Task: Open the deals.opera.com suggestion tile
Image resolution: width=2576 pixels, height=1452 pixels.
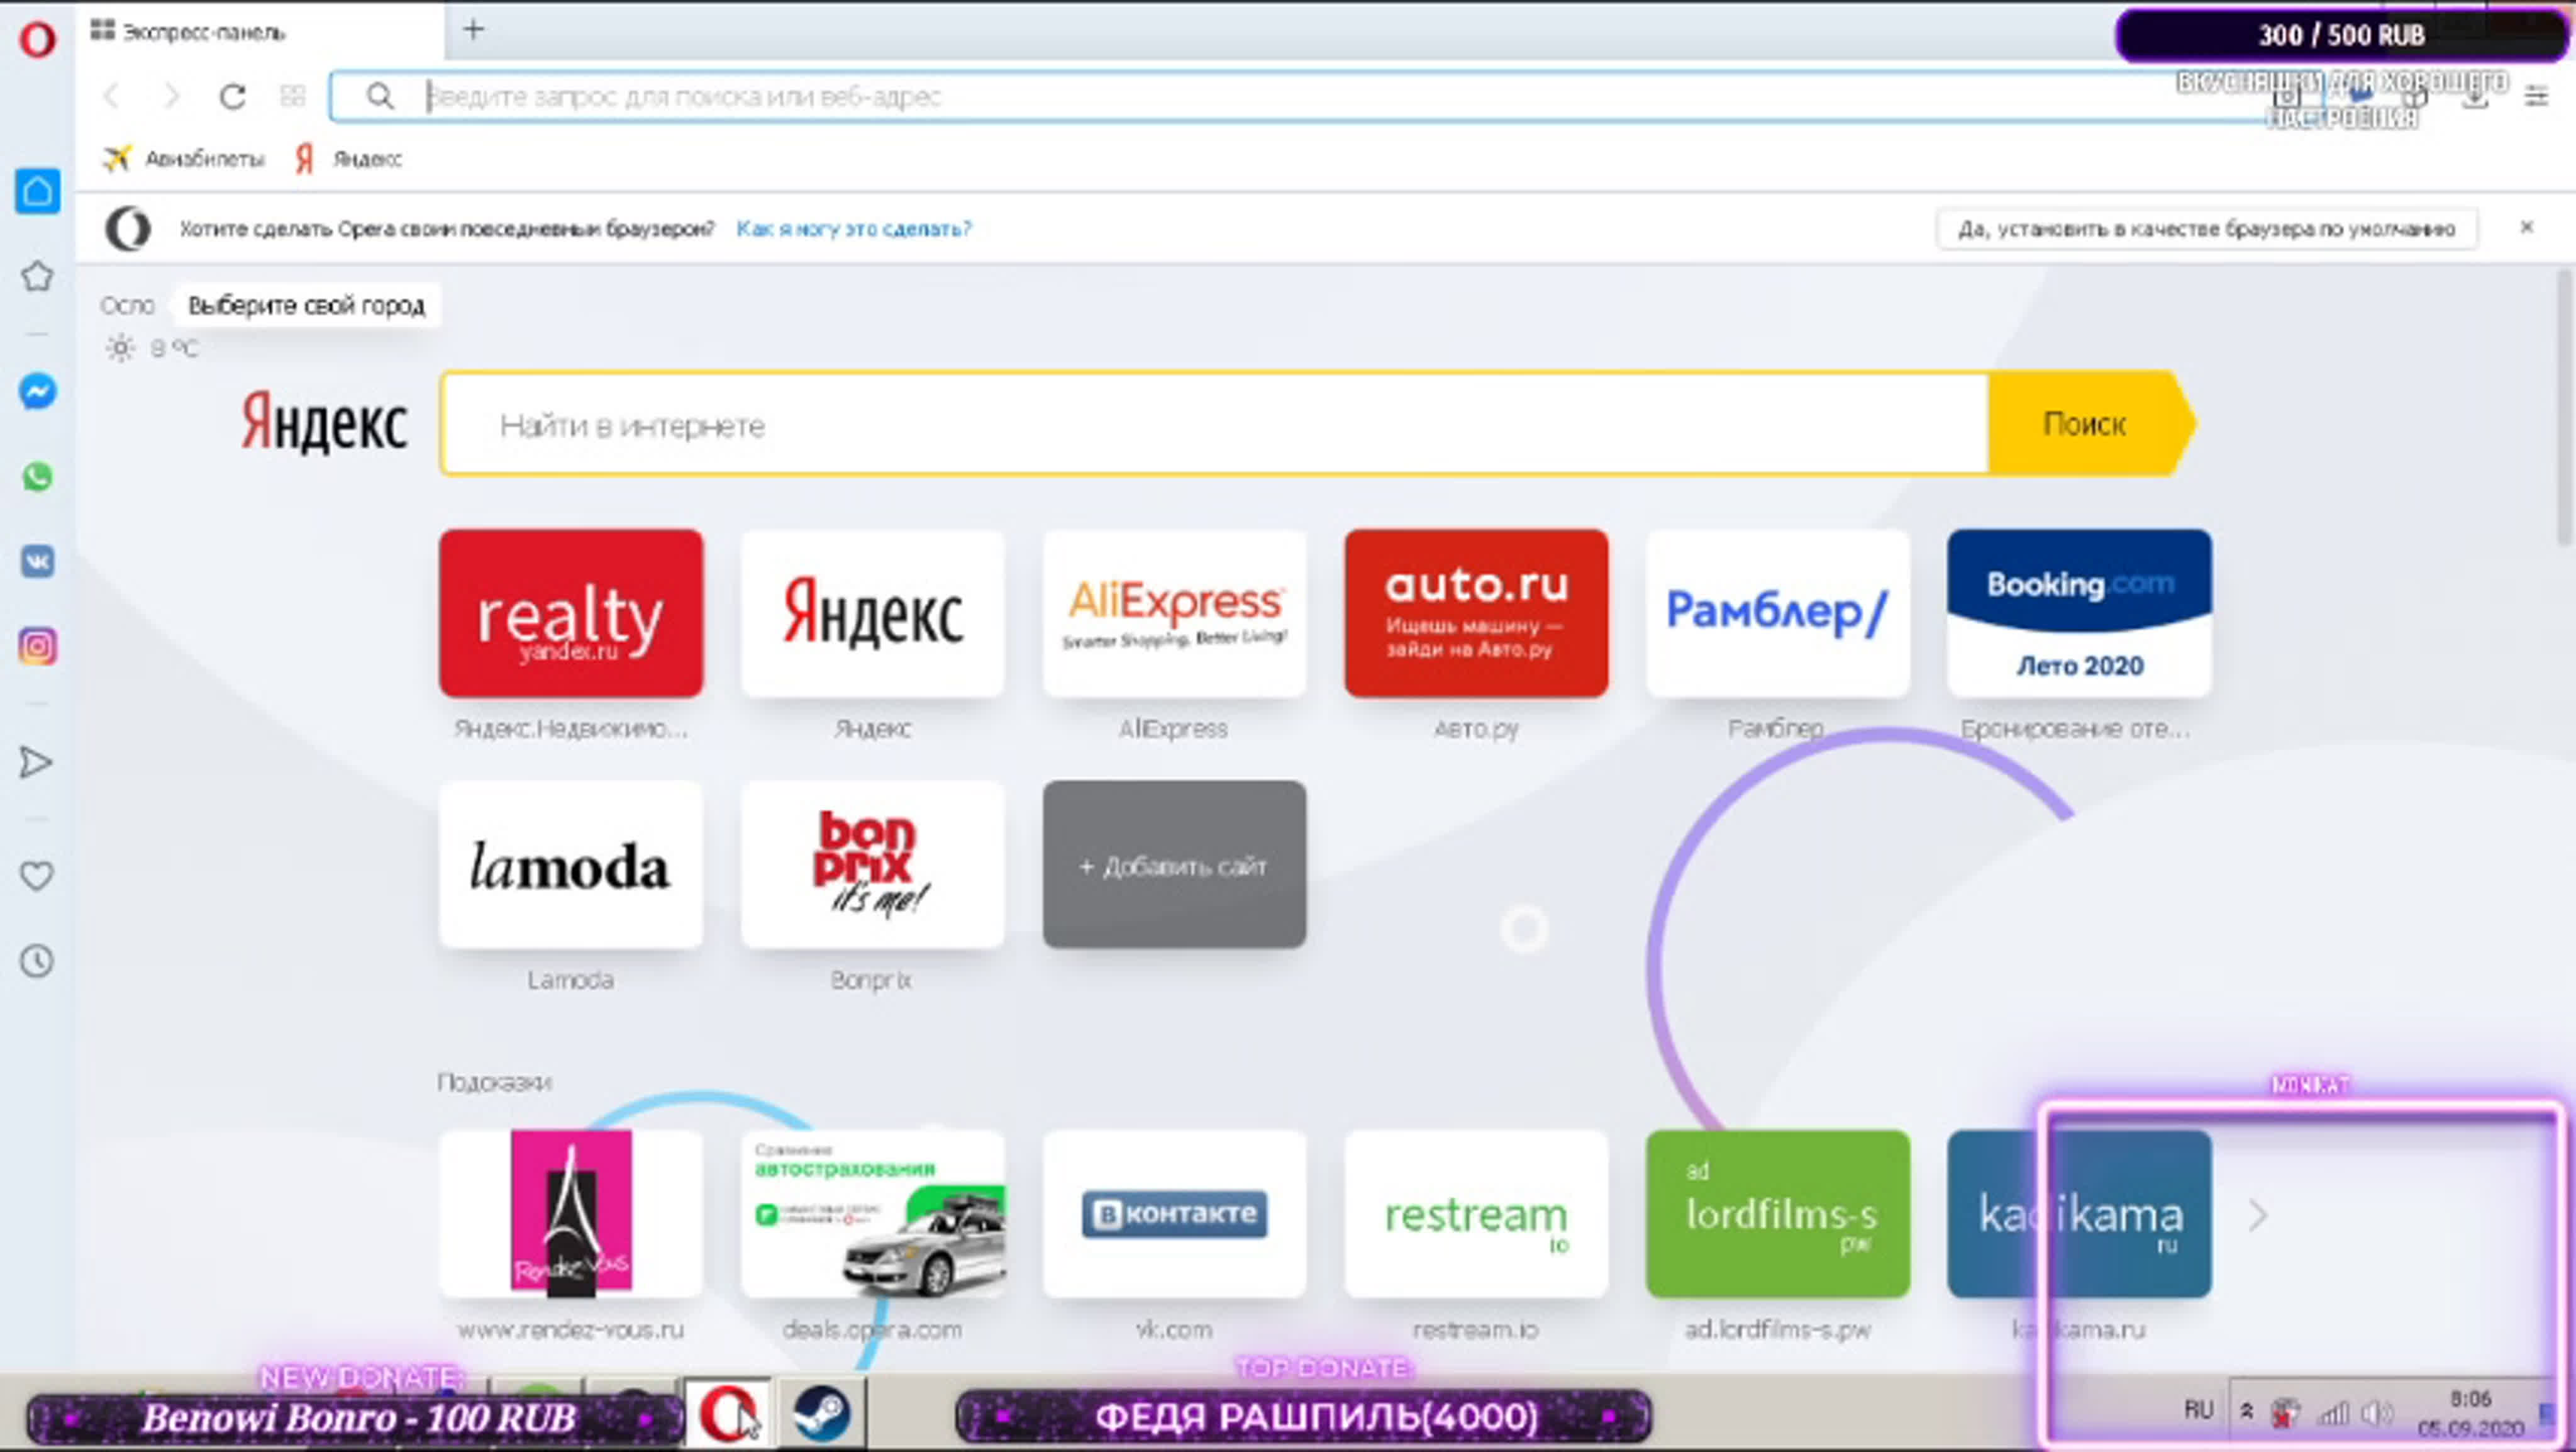Action: [872, 1214]
